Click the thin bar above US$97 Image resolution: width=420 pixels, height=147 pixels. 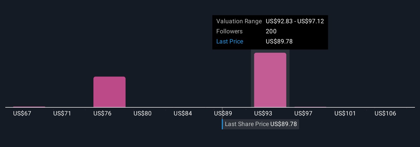(x=310, y=107)
